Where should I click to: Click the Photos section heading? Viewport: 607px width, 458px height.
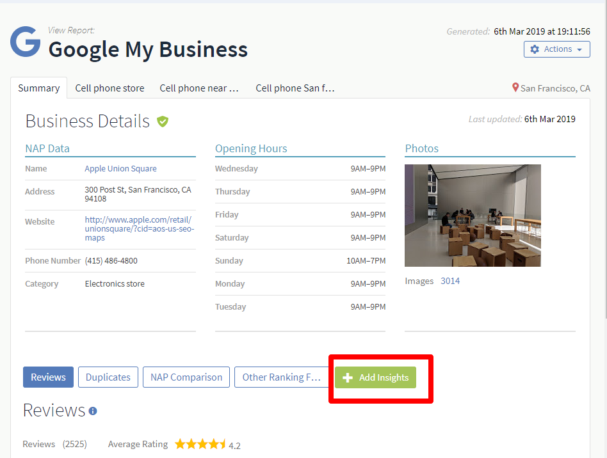click(421, 148)
